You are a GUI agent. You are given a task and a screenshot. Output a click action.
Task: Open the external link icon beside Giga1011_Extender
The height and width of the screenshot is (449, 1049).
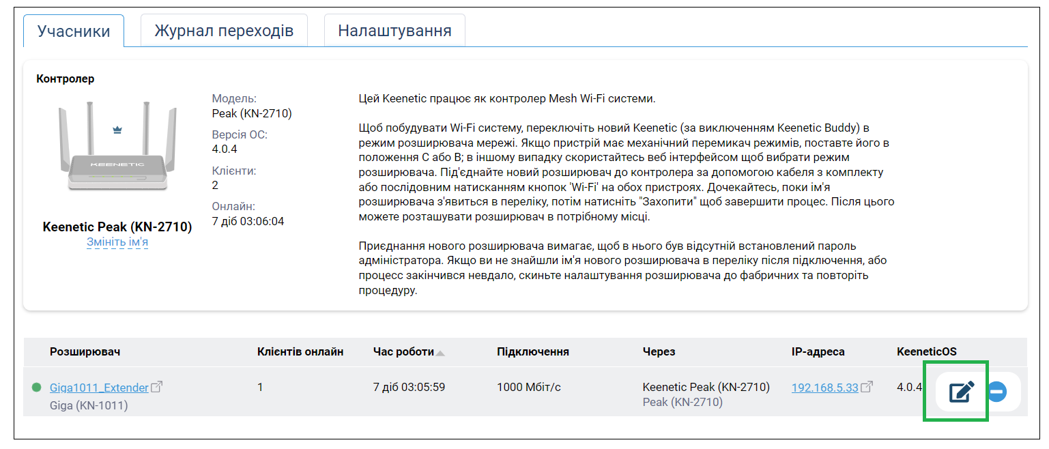[156, 387]
